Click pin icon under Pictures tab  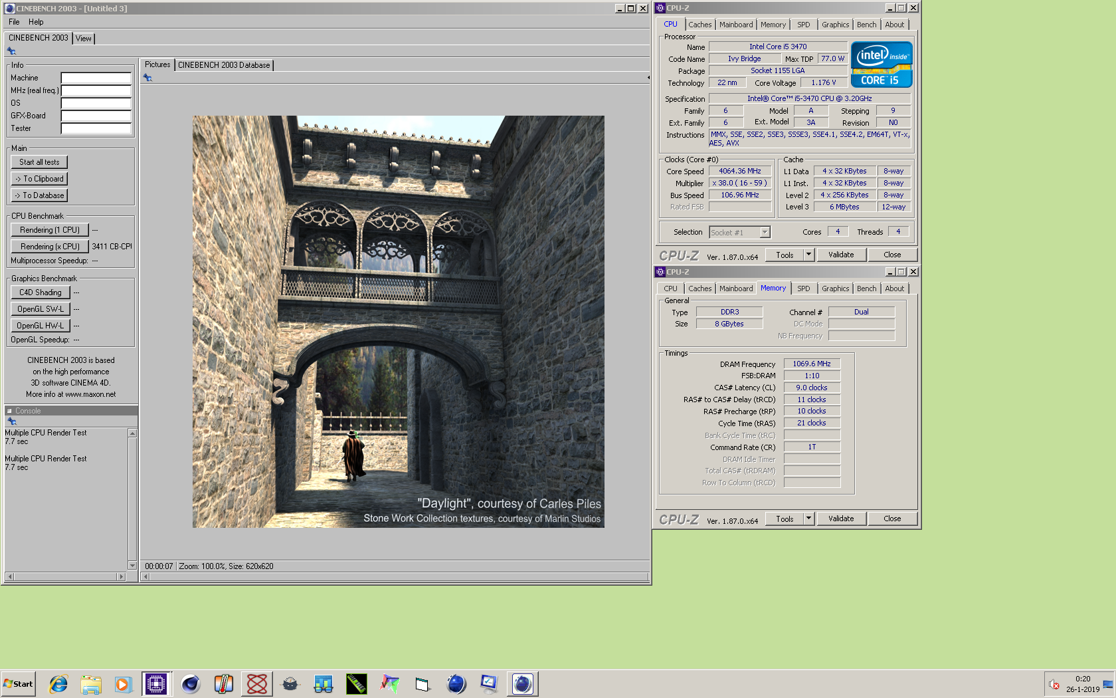[147, 78]
